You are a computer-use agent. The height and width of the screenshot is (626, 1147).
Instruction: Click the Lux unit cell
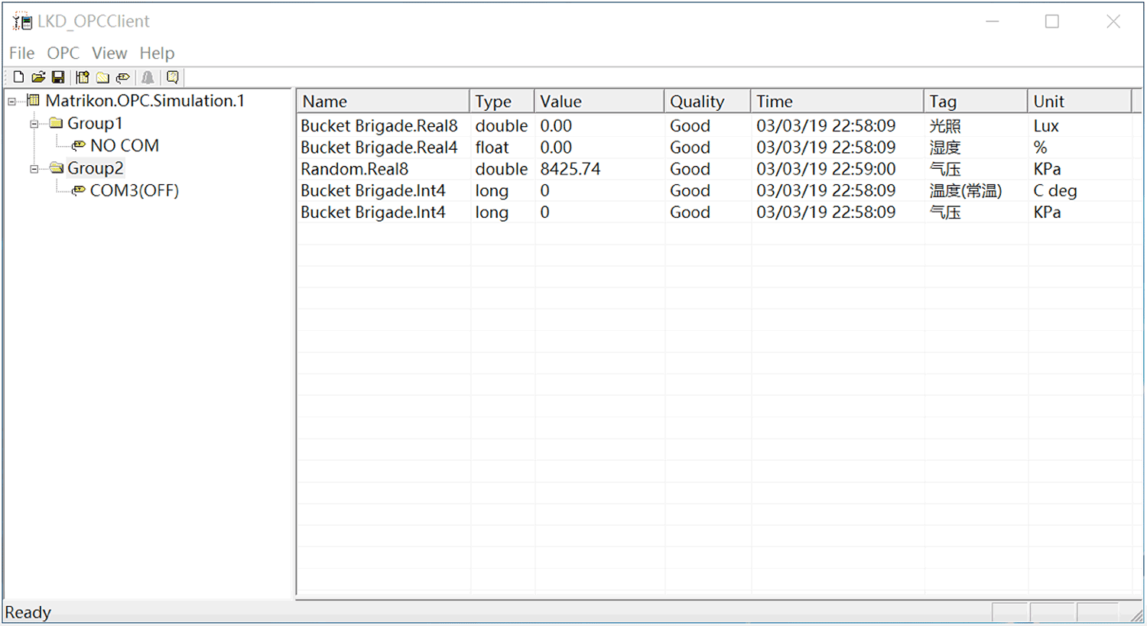[x=1046, y=125]
